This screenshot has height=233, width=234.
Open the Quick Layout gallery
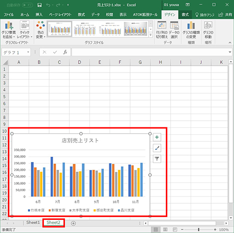click(24, 30)
